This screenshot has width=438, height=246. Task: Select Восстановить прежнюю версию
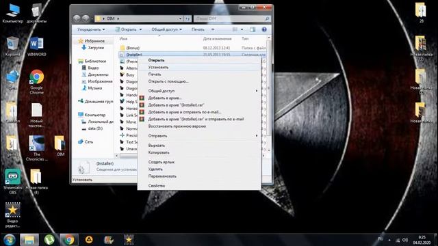click(x=199, y=126)
